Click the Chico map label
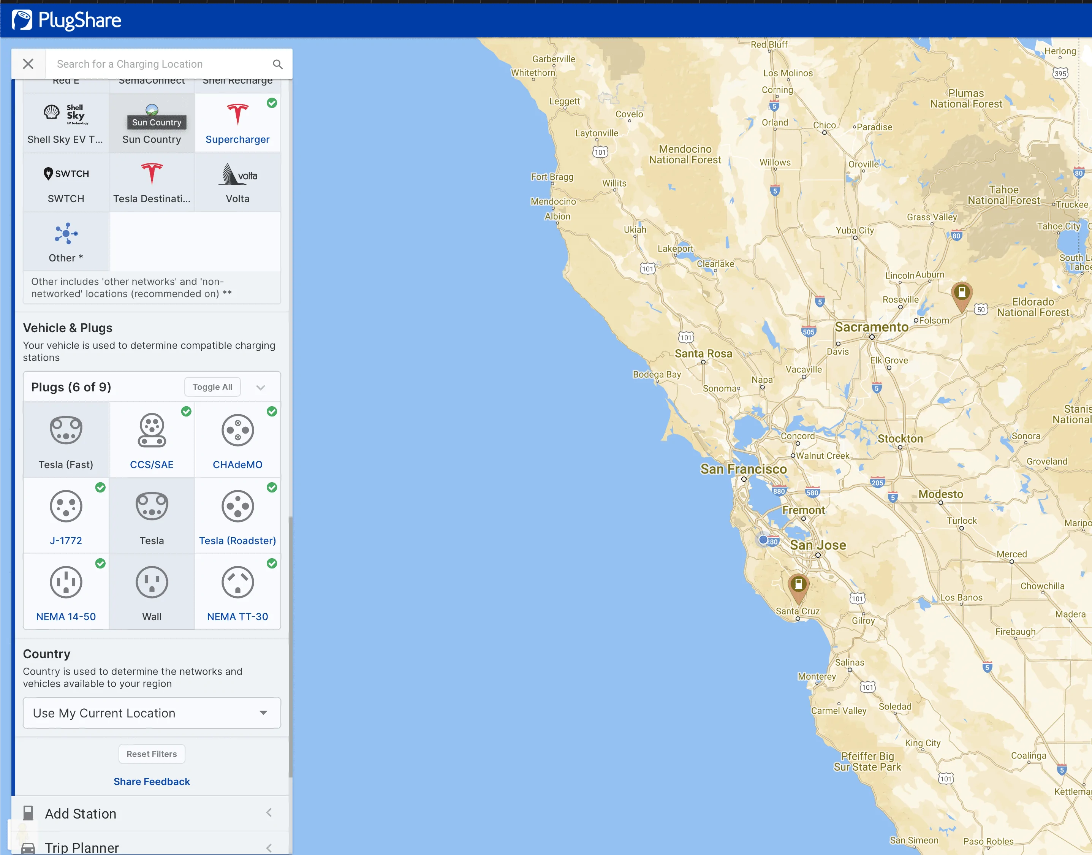 (824, 125)
